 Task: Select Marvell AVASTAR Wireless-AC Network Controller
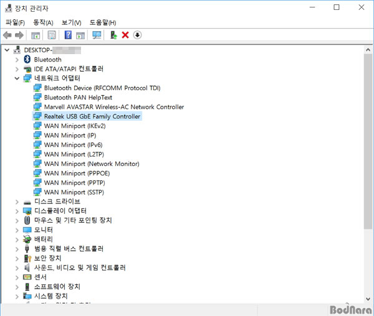tap(114, 107)
